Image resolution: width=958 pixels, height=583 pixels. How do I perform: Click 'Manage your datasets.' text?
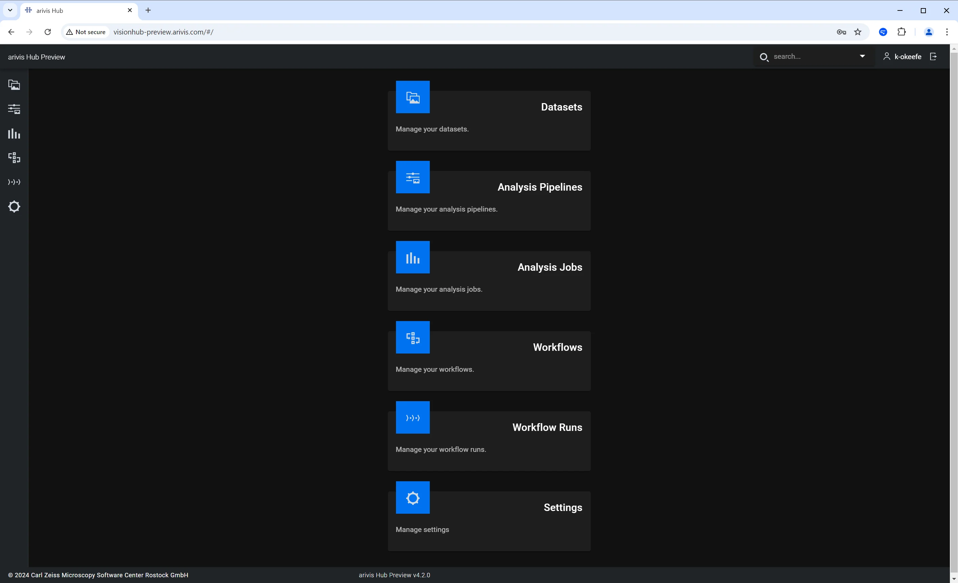[432, 129]
